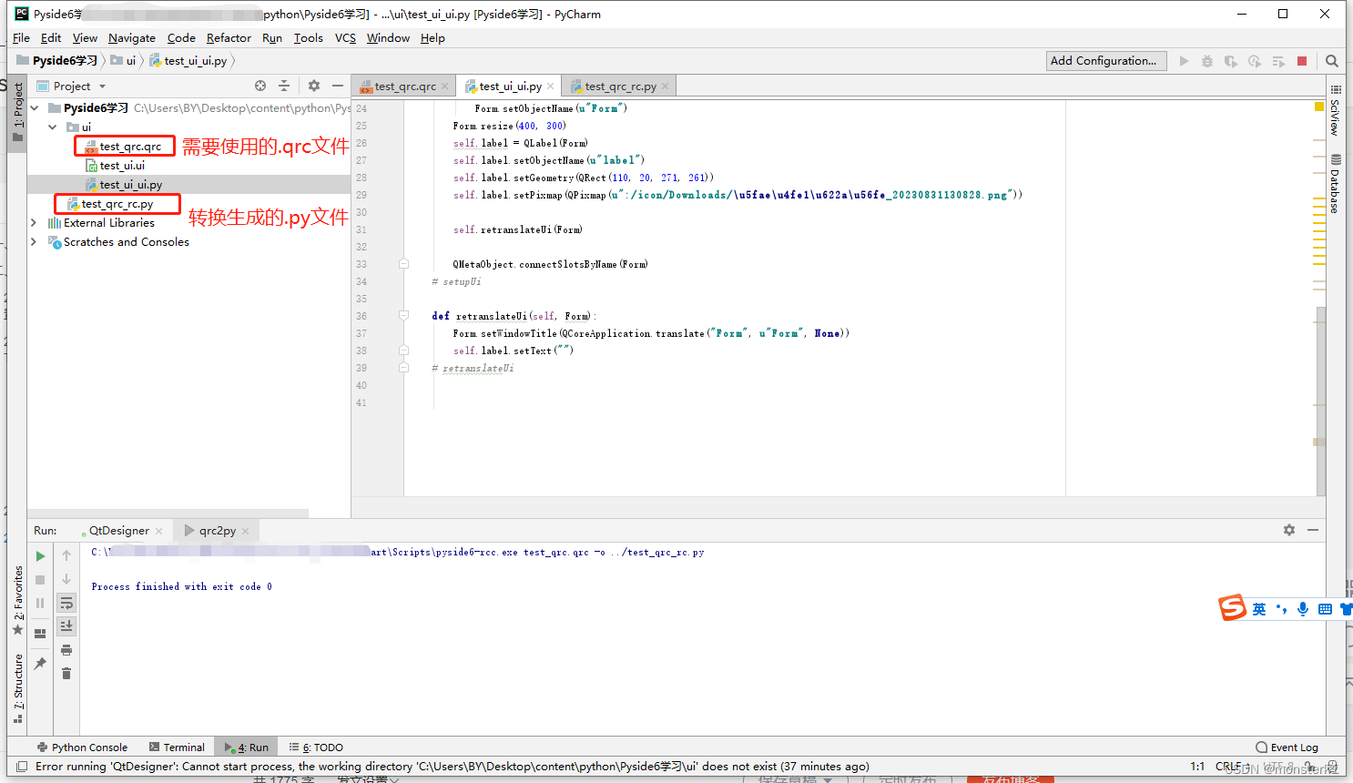Open the Database side panel

tap(1336, 185)
